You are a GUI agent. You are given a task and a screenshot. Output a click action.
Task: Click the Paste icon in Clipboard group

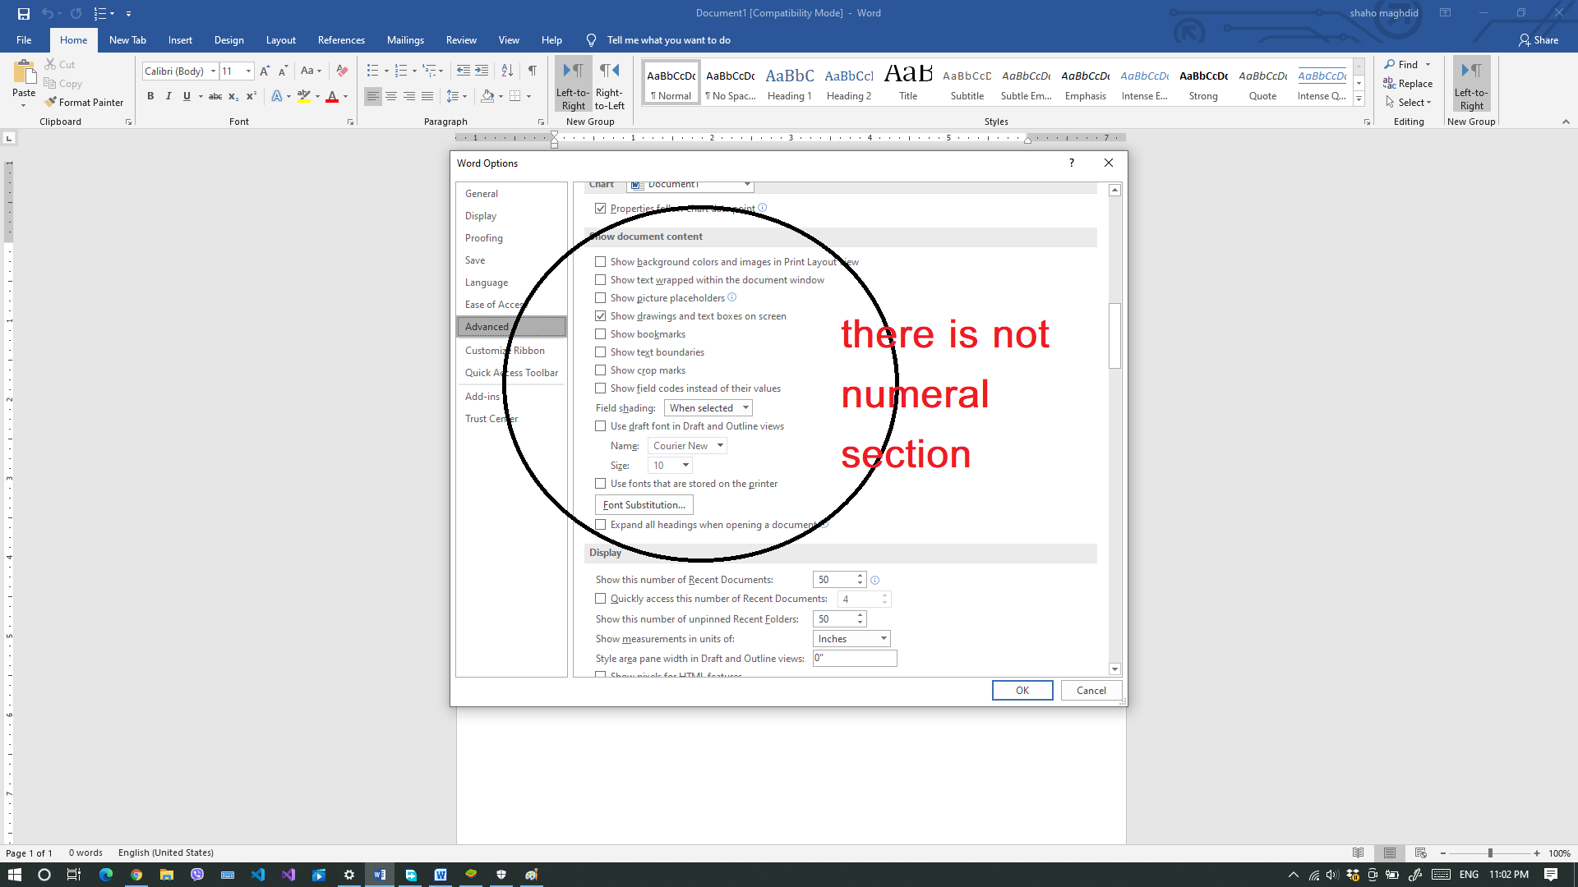(x=24, y=74)
